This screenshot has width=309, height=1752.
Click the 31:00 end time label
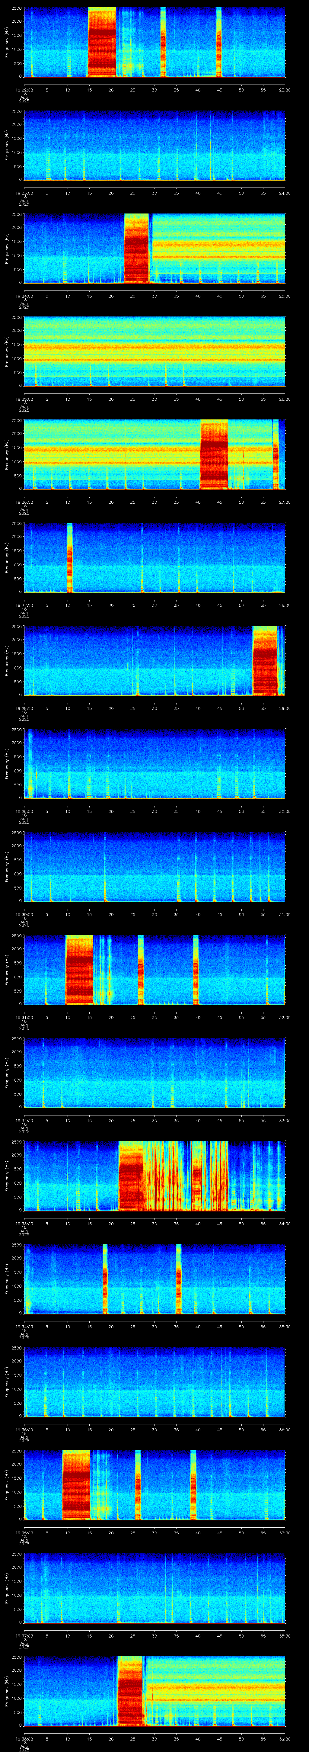coord(285,914)
